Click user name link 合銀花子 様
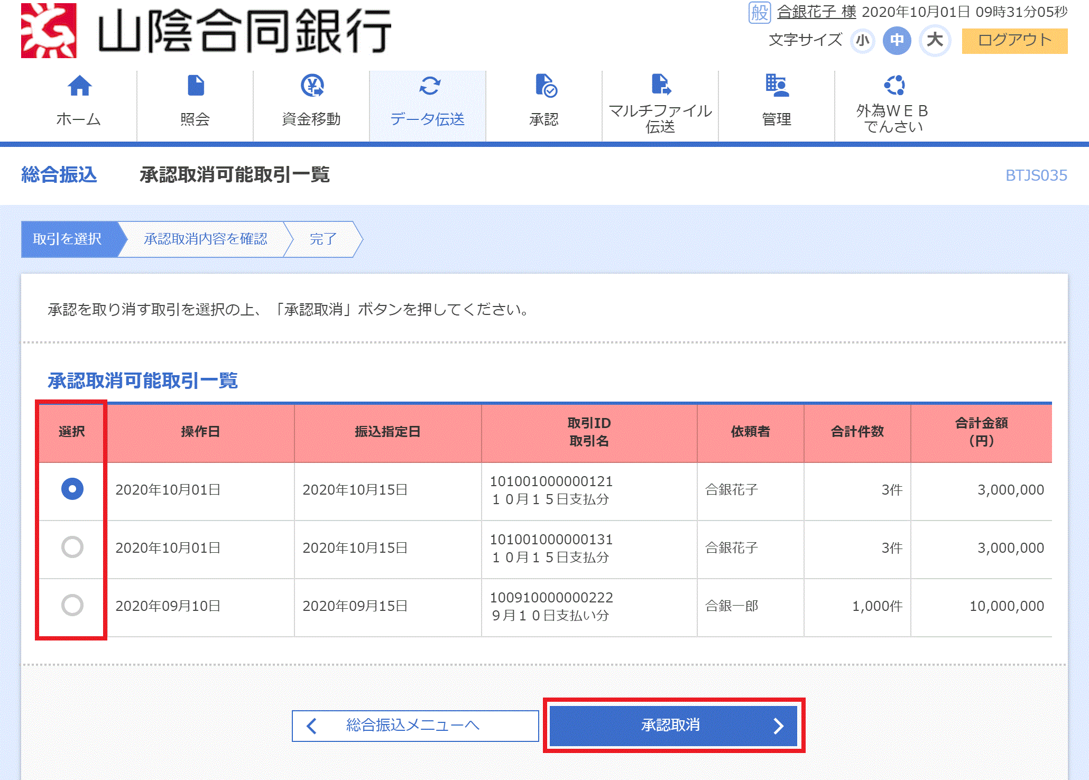 click(x=817, y=12)
